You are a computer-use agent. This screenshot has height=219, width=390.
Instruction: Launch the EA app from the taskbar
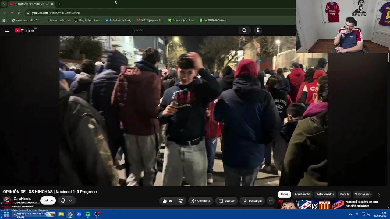tap(79, 214)
